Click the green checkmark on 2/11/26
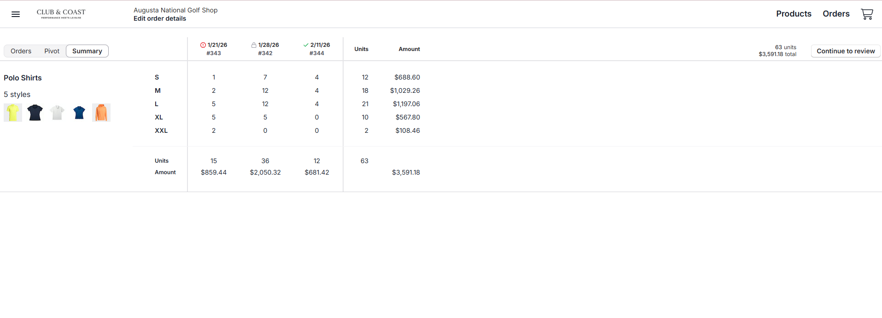The height and width of the screenshot is (318, 882). click(306, 45)
